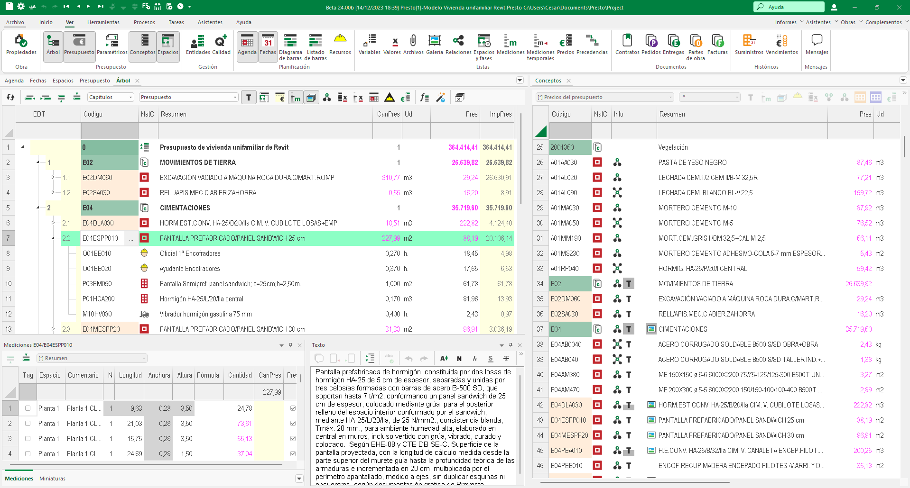
Task: Open the Recursos icon
Action: pyautogui.click(x=340, y=45)
